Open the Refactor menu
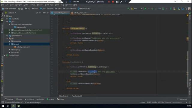 coord(40,5)
